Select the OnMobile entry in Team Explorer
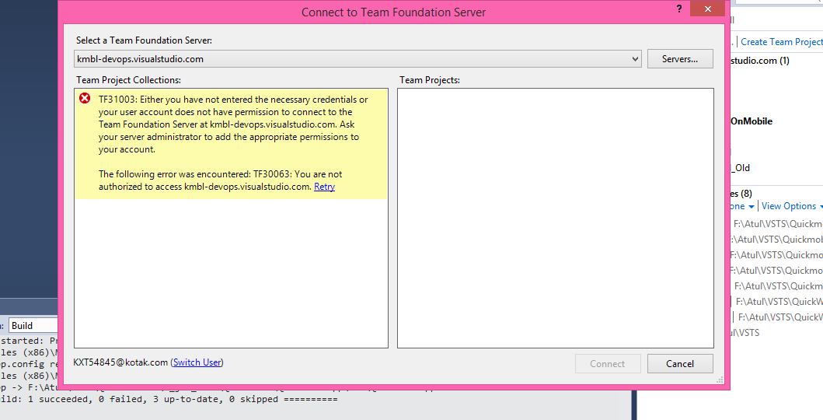The image size is (823, 420). point(751,121)
